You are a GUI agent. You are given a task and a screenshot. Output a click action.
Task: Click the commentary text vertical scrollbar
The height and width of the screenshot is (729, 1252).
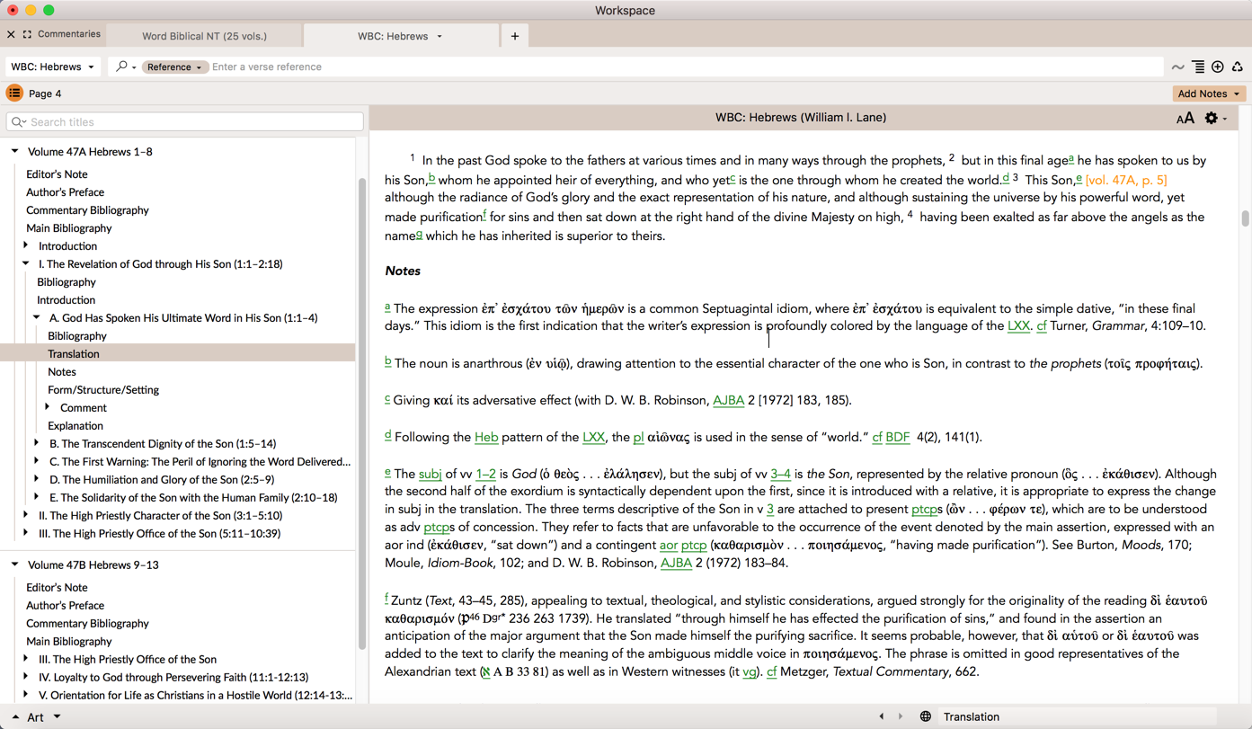click(1245, 218)
